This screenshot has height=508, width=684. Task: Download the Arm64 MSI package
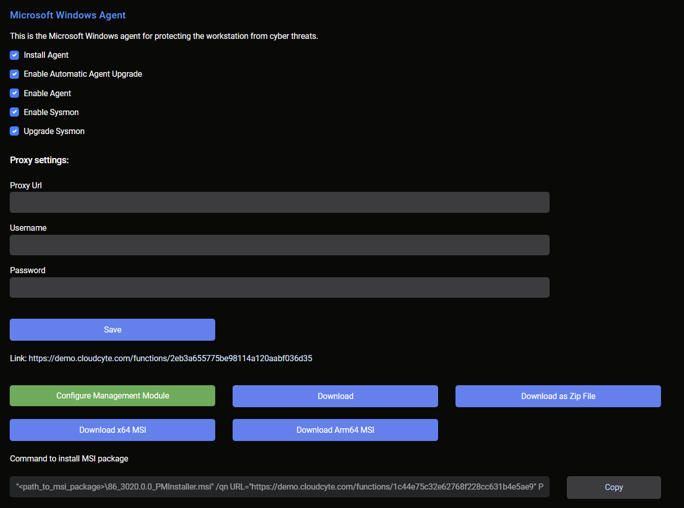click(x=335, y=430)
